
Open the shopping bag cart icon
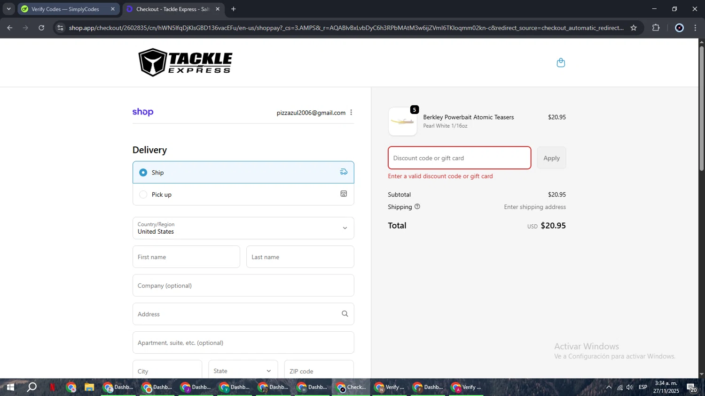561,63
